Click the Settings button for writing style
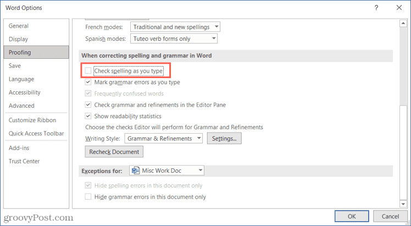Image resolution: width=411 pixels, height=226 pixels. pos(224,139)
